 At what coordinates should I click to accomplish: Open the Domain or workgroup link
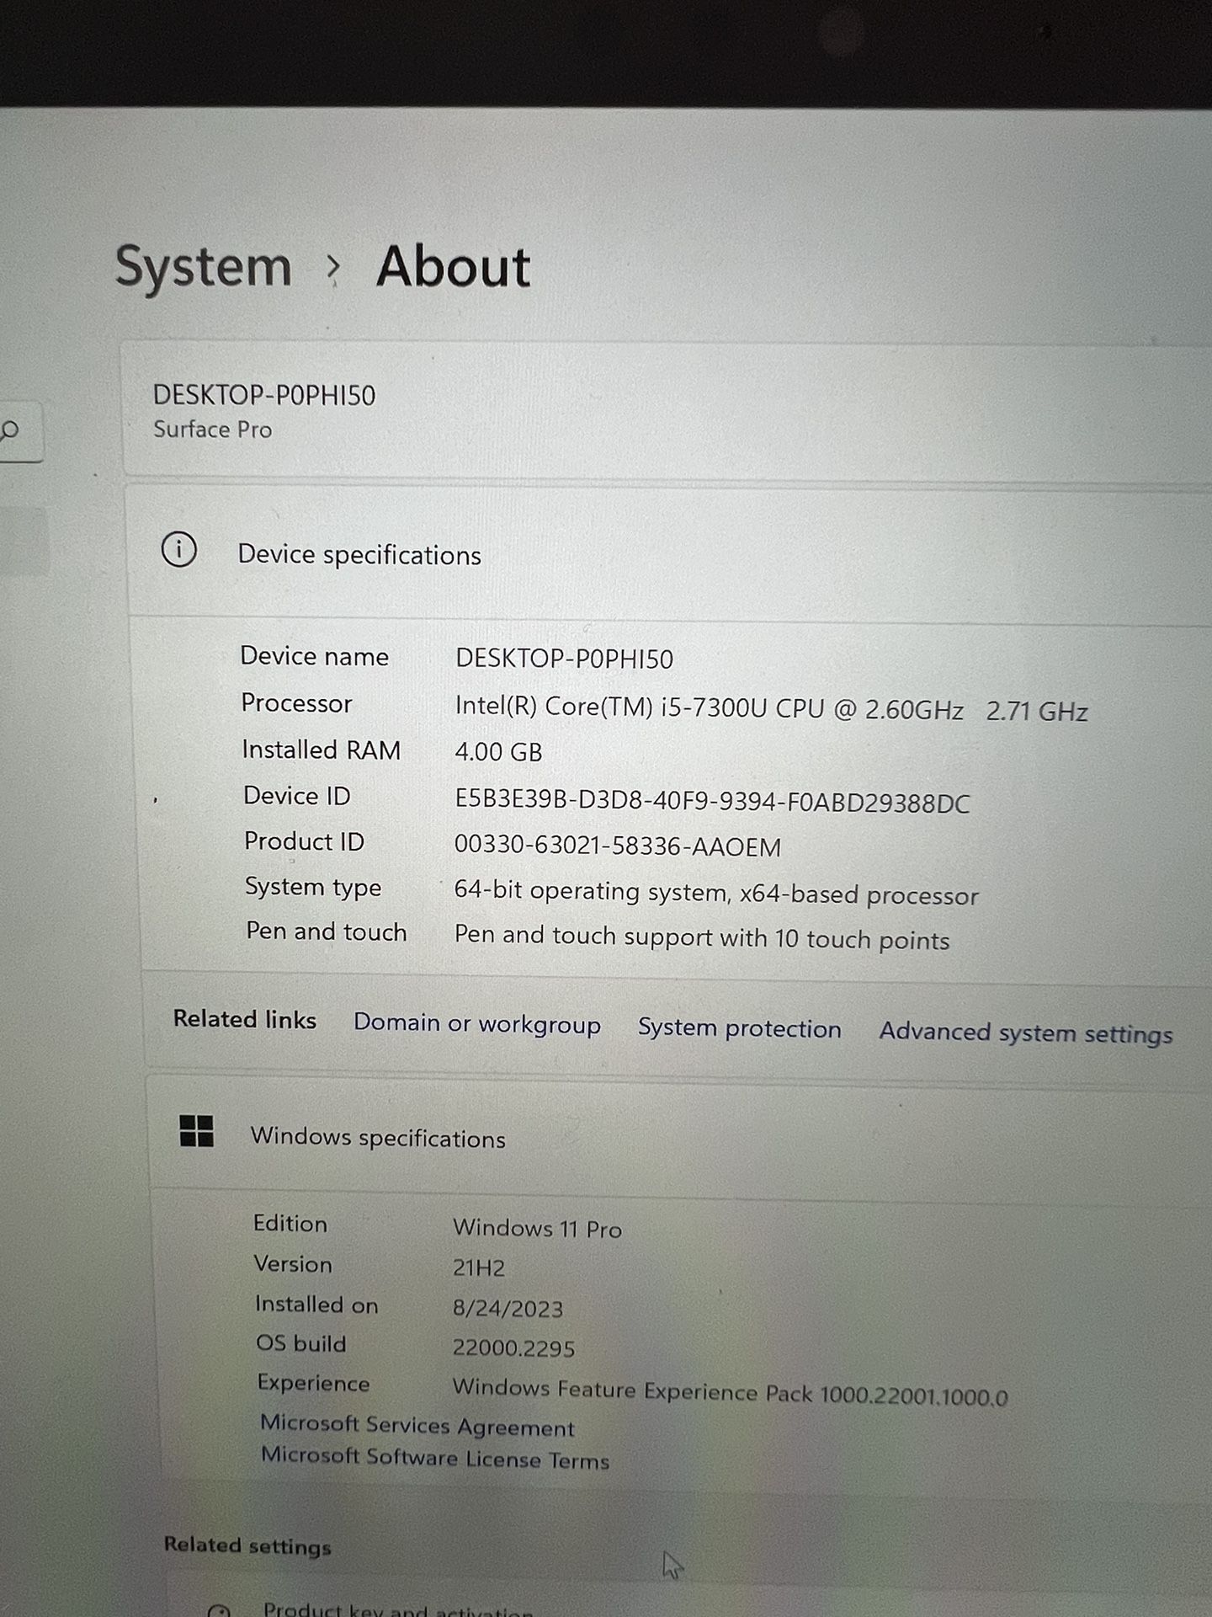coord(477,1023)
